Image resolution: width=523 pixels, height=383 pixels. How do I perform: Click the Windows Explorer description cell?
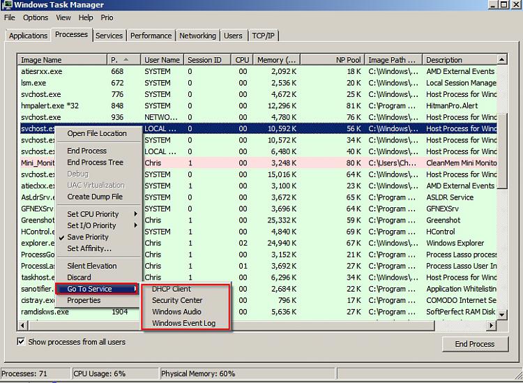tap(455, 243)
